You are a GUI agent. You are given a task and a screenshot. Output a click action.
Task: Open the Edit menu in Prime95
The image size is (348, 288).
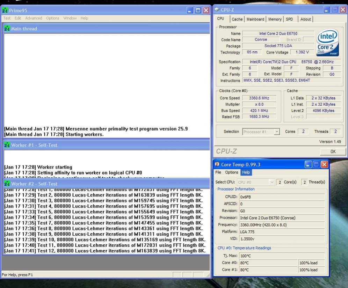pos(18,18)
